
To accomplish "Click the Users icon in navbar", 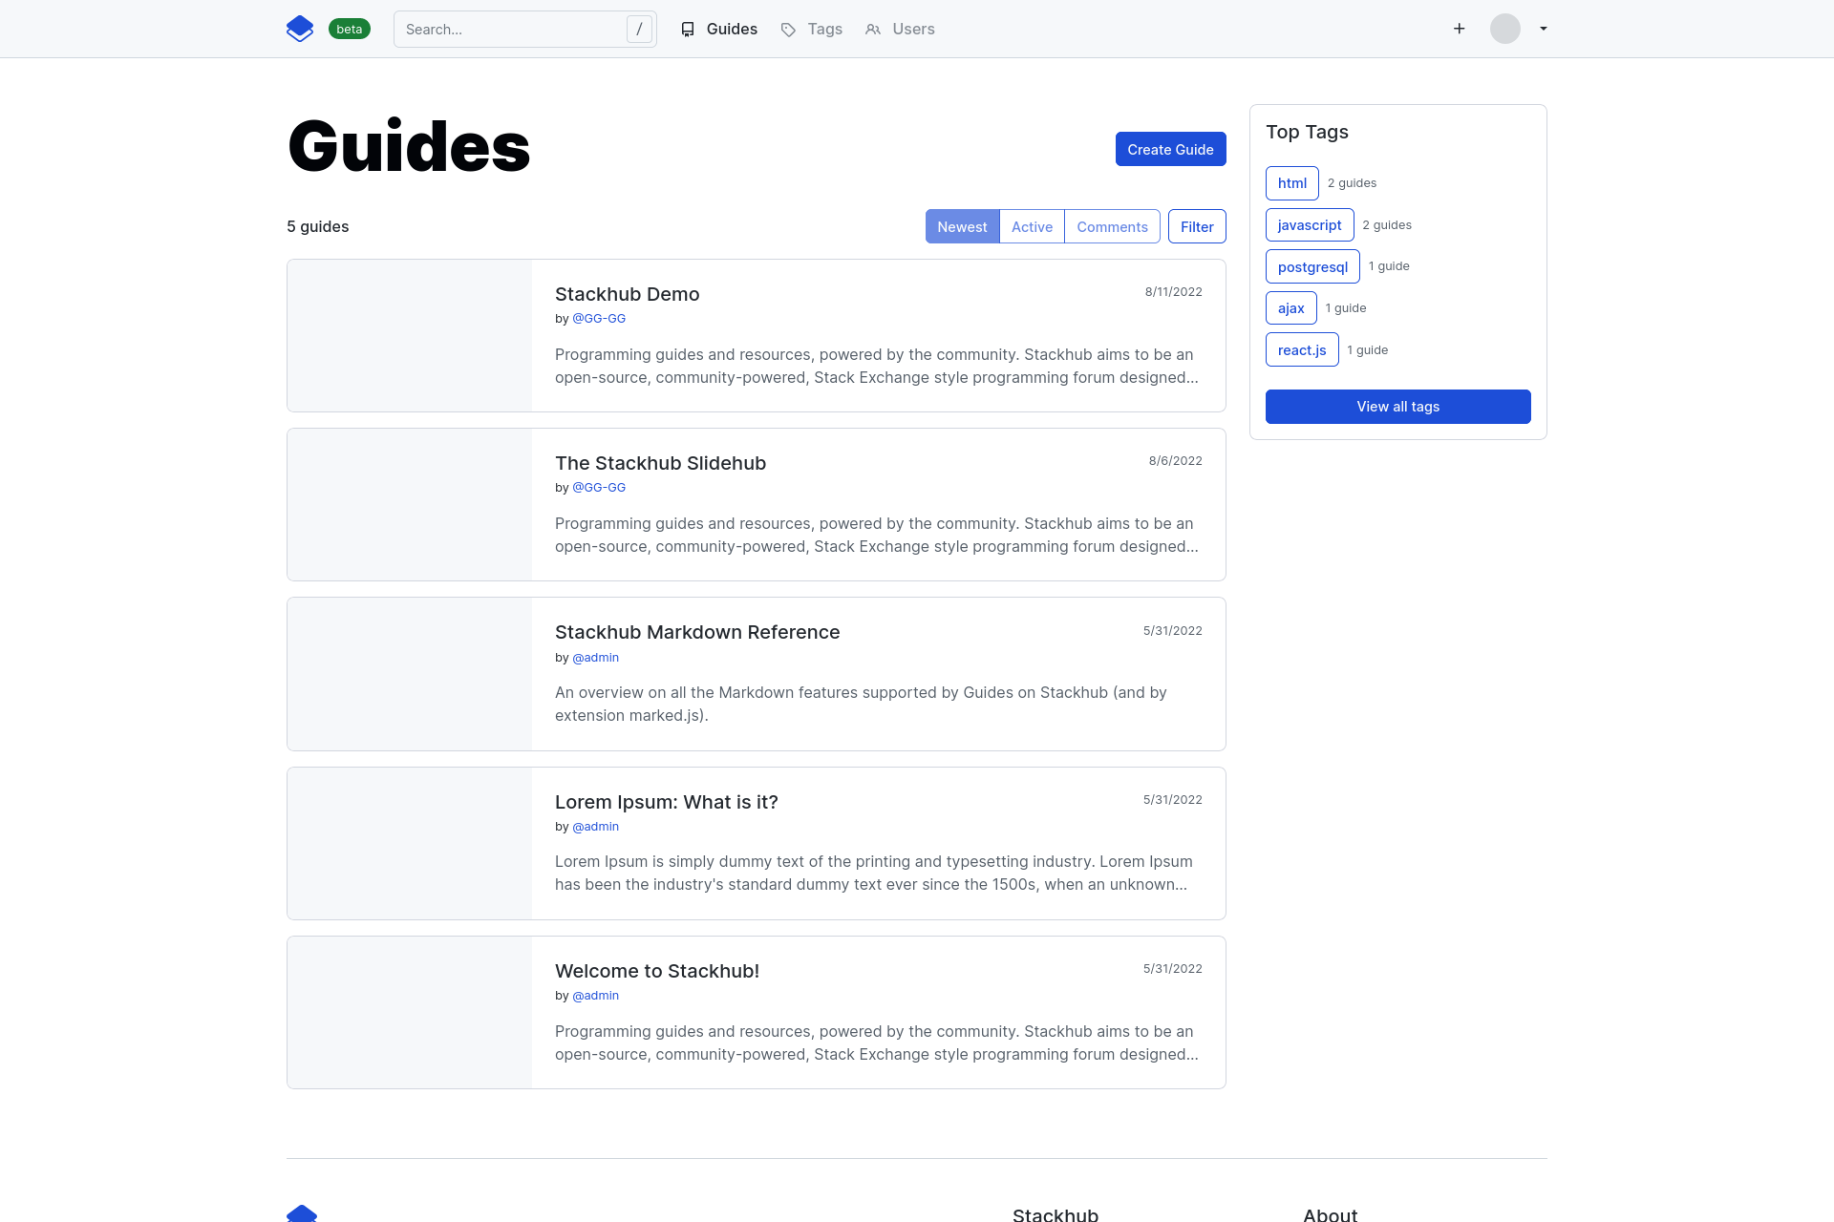I will (x=872, y=30).
